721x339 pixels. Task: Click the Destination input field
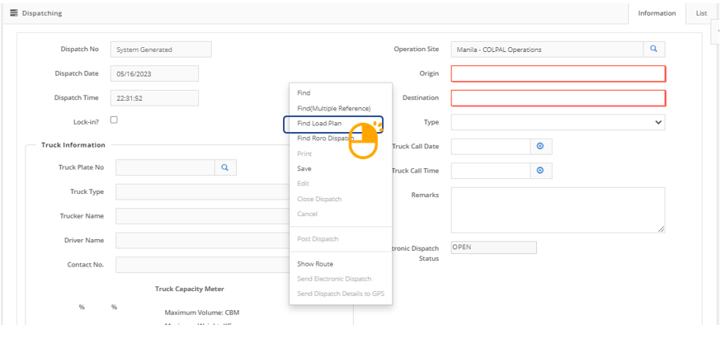coord(558,98)
